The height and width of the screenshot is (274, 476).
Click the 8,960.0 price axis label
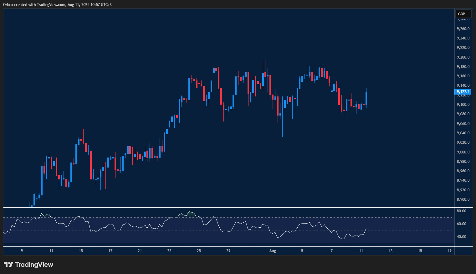point(463,171)
